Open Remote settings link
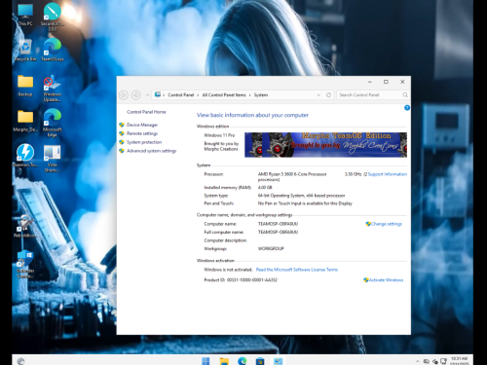 142,133
